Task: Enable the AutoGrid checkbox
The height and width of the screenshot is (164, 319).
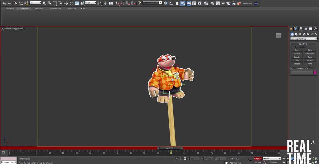Action: (x=296, y=47)
